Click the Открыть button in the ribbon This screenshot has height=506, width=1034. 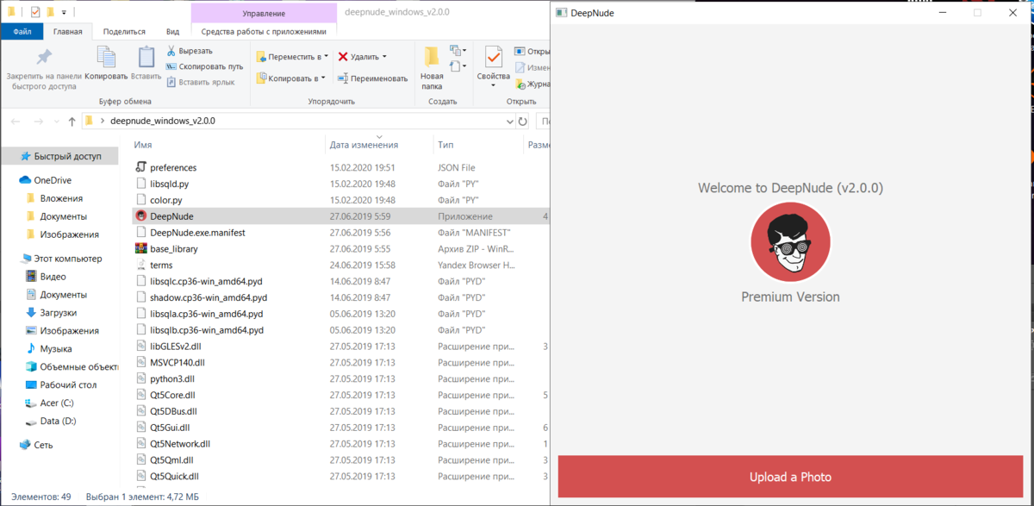pos(533,51)
